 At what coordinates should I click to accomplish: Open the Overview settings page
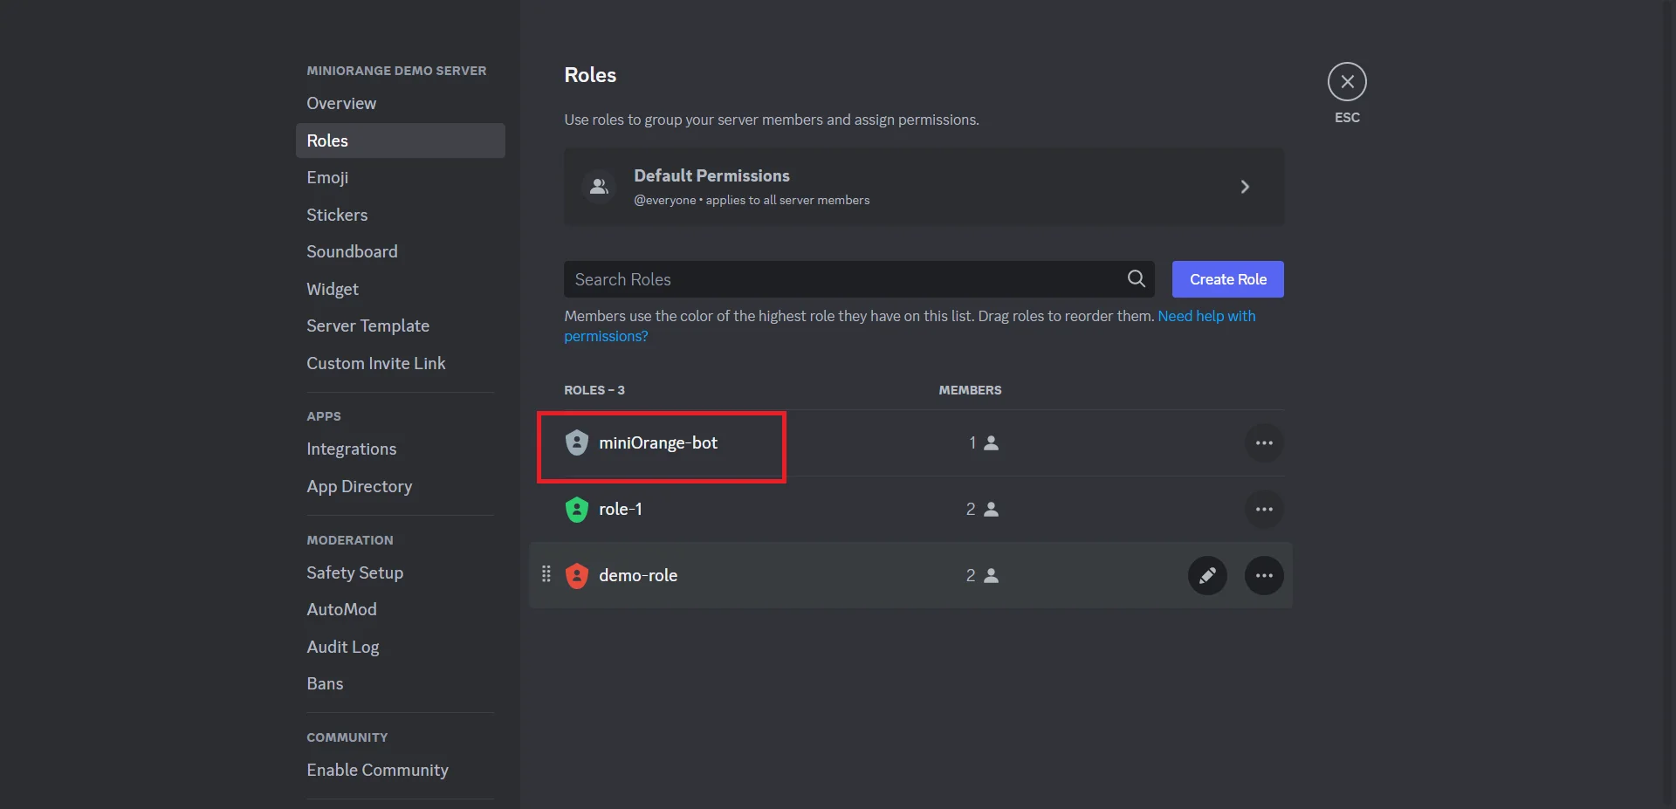[x=341, y=103]
